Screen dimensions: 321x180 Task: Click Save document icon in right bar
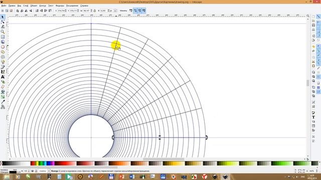[x=313, y=25]
